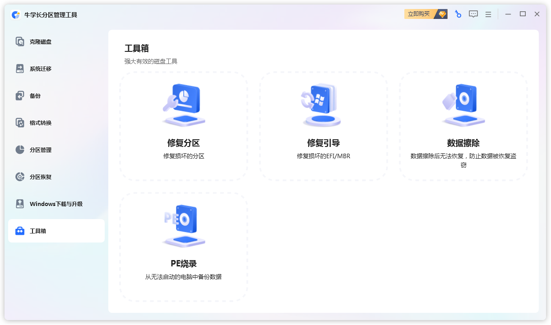Maximize the application window

pyautogui.click(x=523, y=14)
